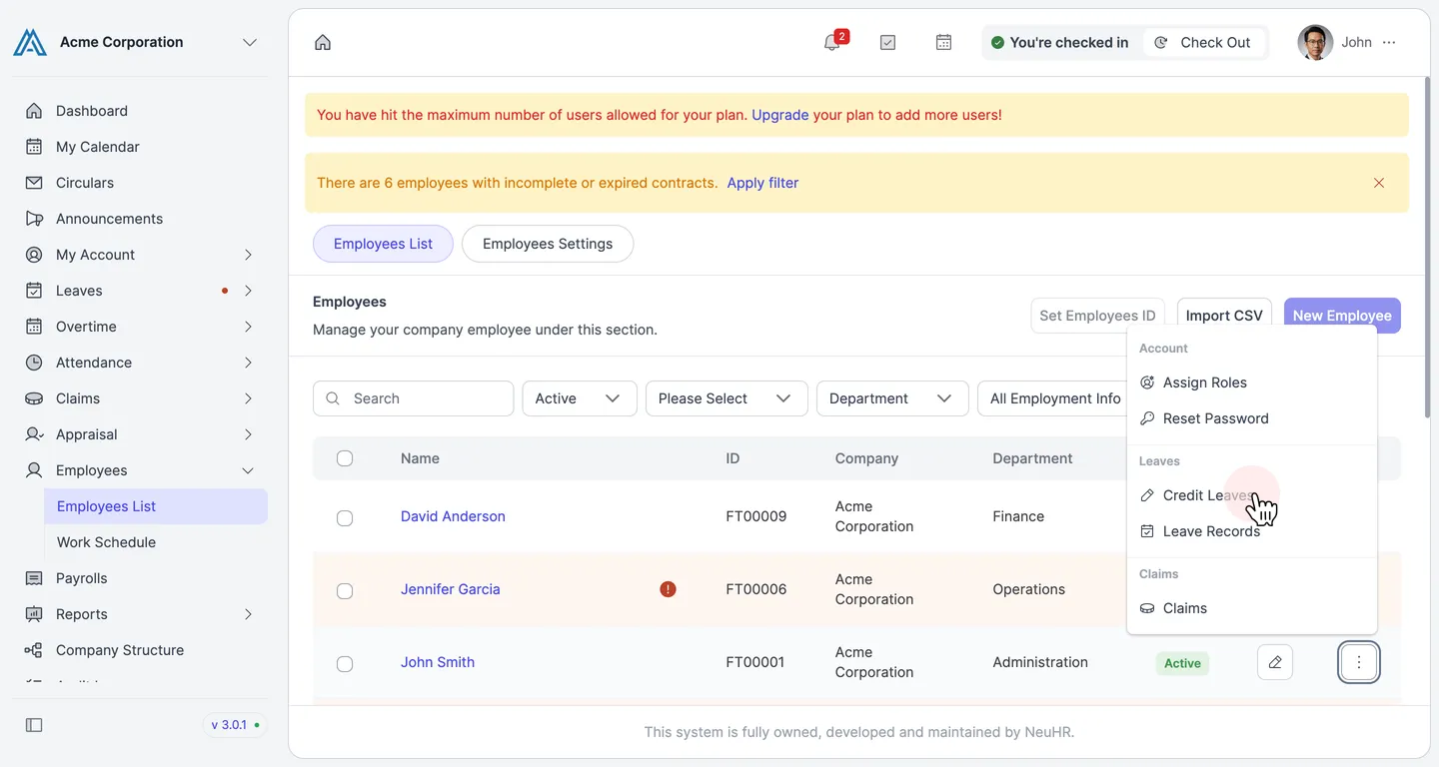1439x767 pixels.
Task: Click the search magnifier icon
Action: (334, 398)
